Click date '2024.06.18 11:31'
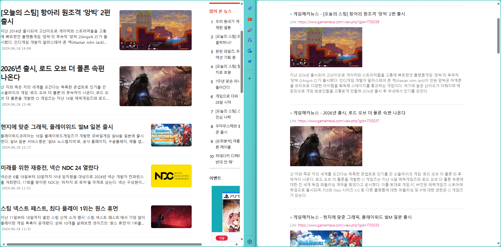Viewport: 501px width, 247px height. pyautogui.click(x=16, y=229)
